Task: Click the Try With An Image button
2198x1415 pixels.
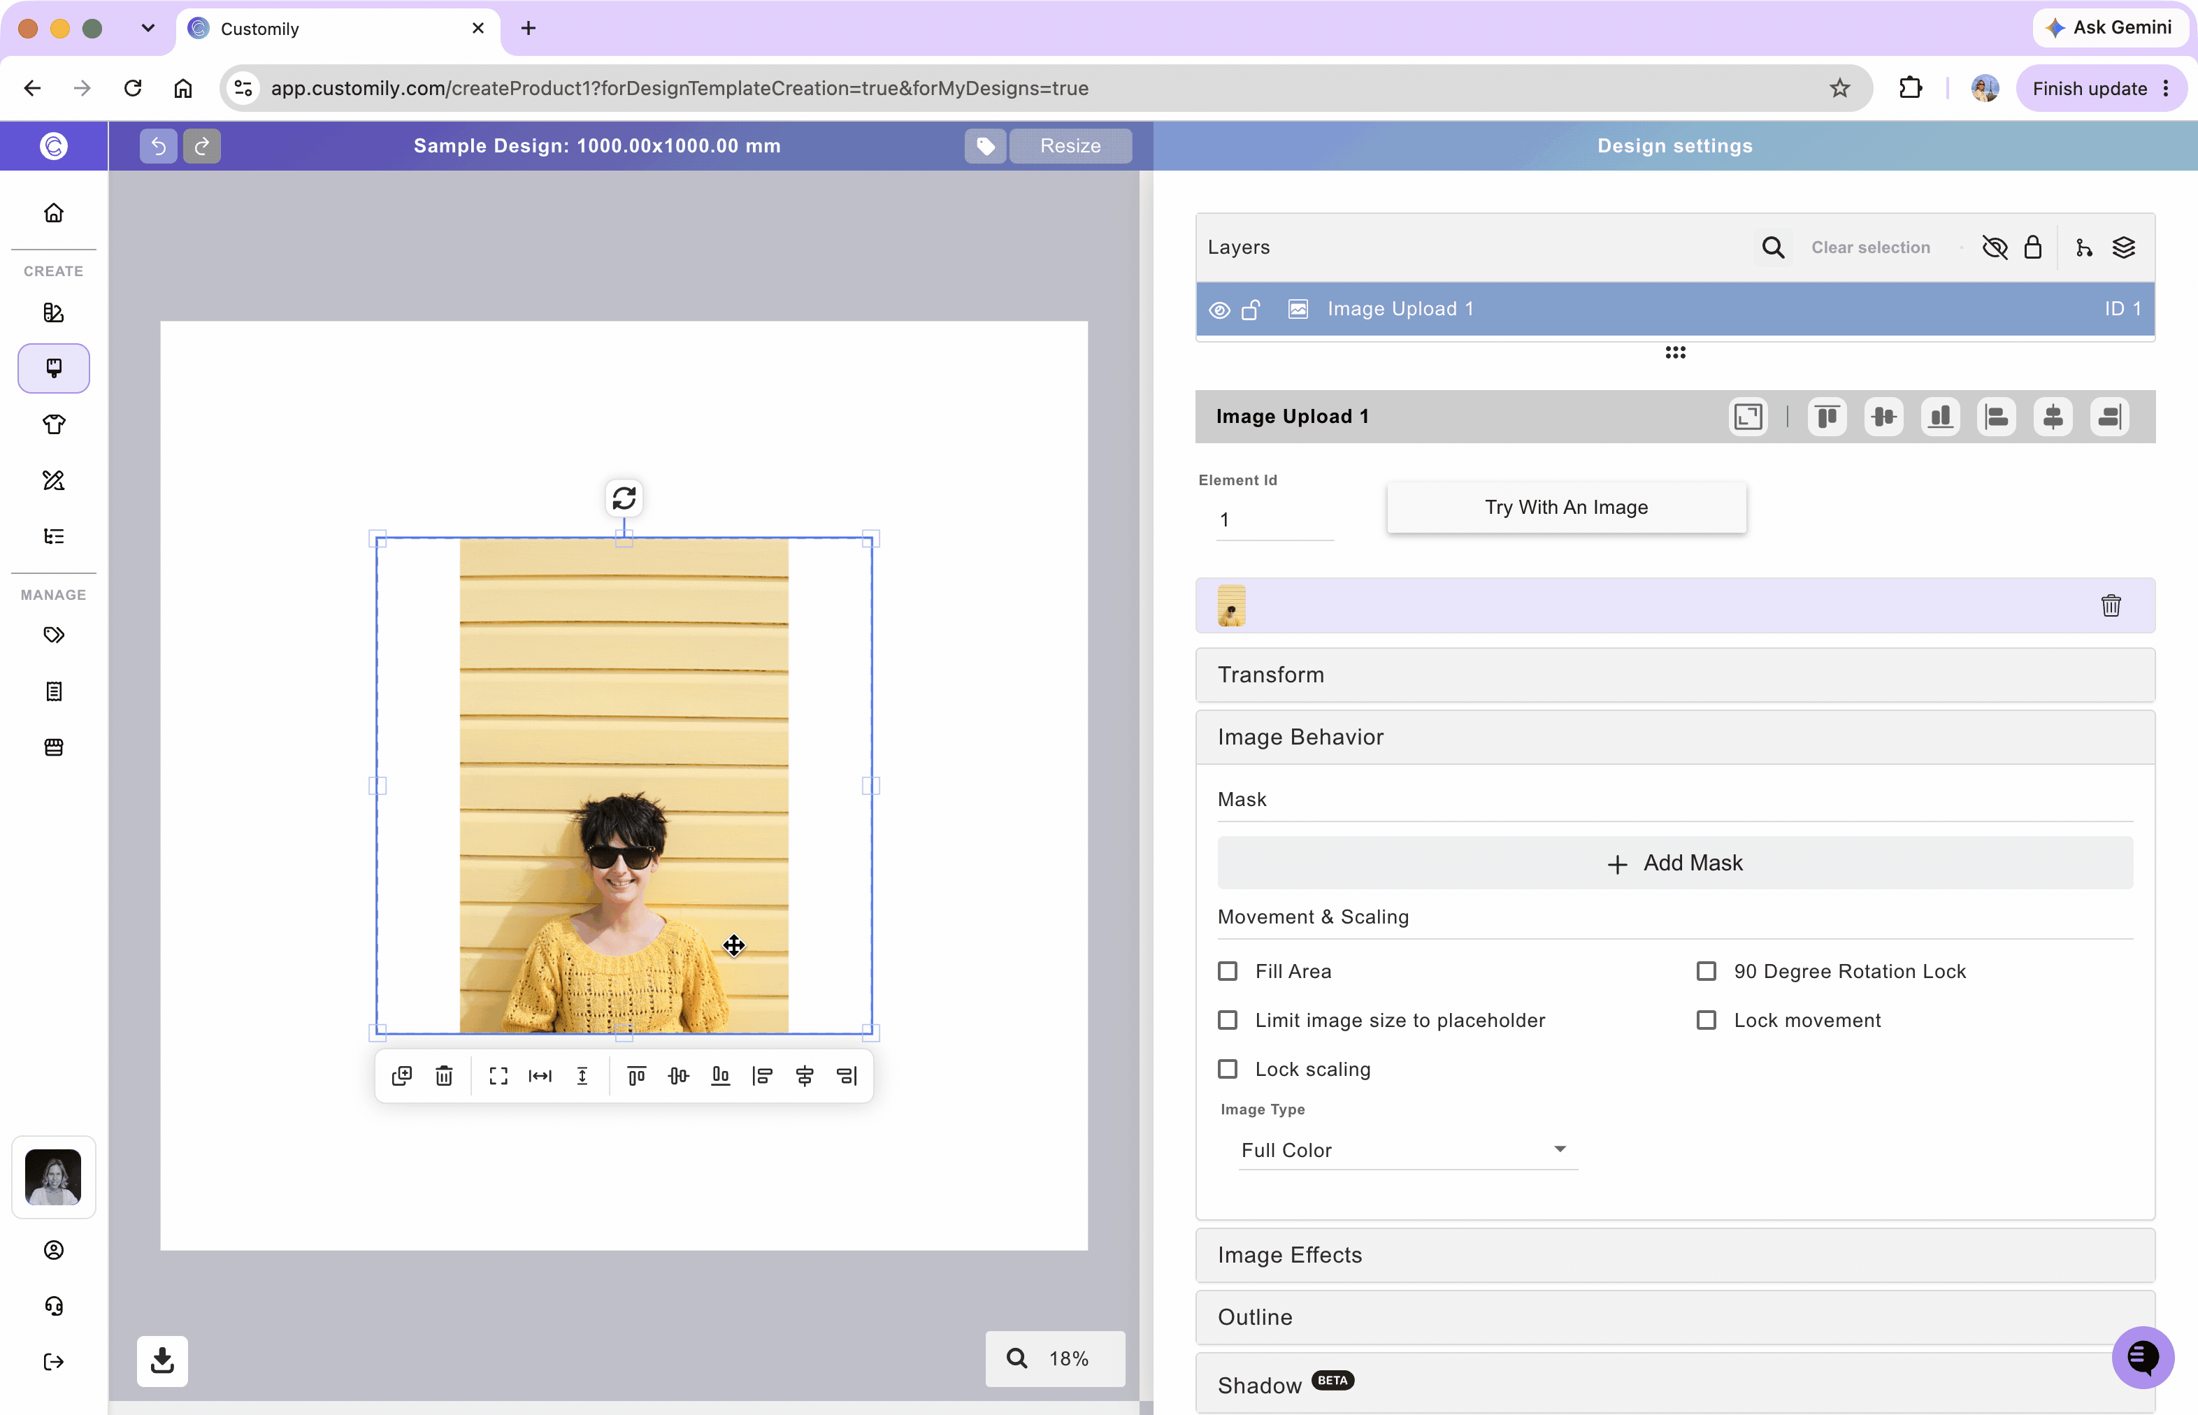Action: (x=1566, y=507)
